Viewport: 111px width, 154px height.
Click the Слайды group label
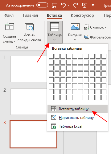tap(22, 47)
